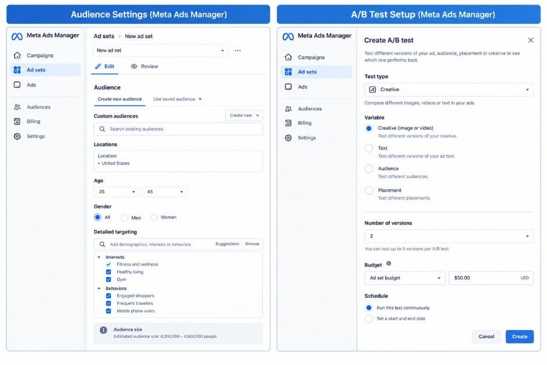Click the Cancel button
This screenshot has height=365, width=547.
tap(486, 337)
